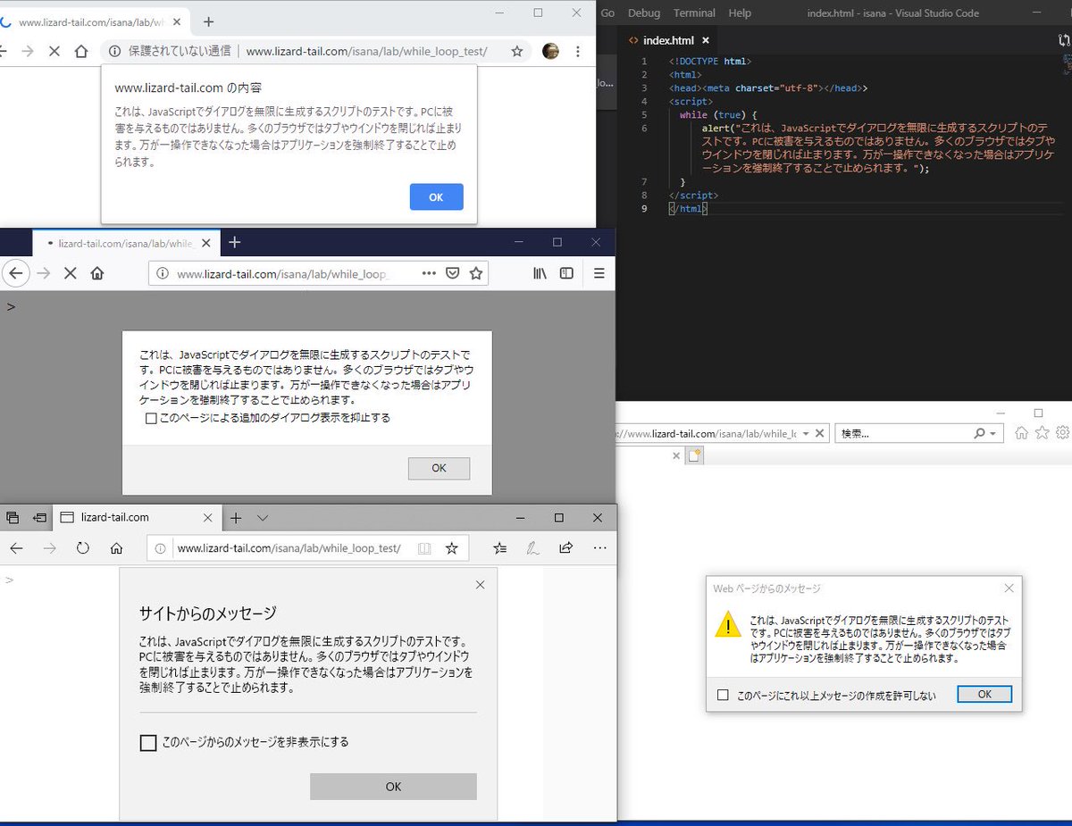Expand Edge tab preview chevron
This screenshot has width=1072, height=826.
click(x=263, y=517)
